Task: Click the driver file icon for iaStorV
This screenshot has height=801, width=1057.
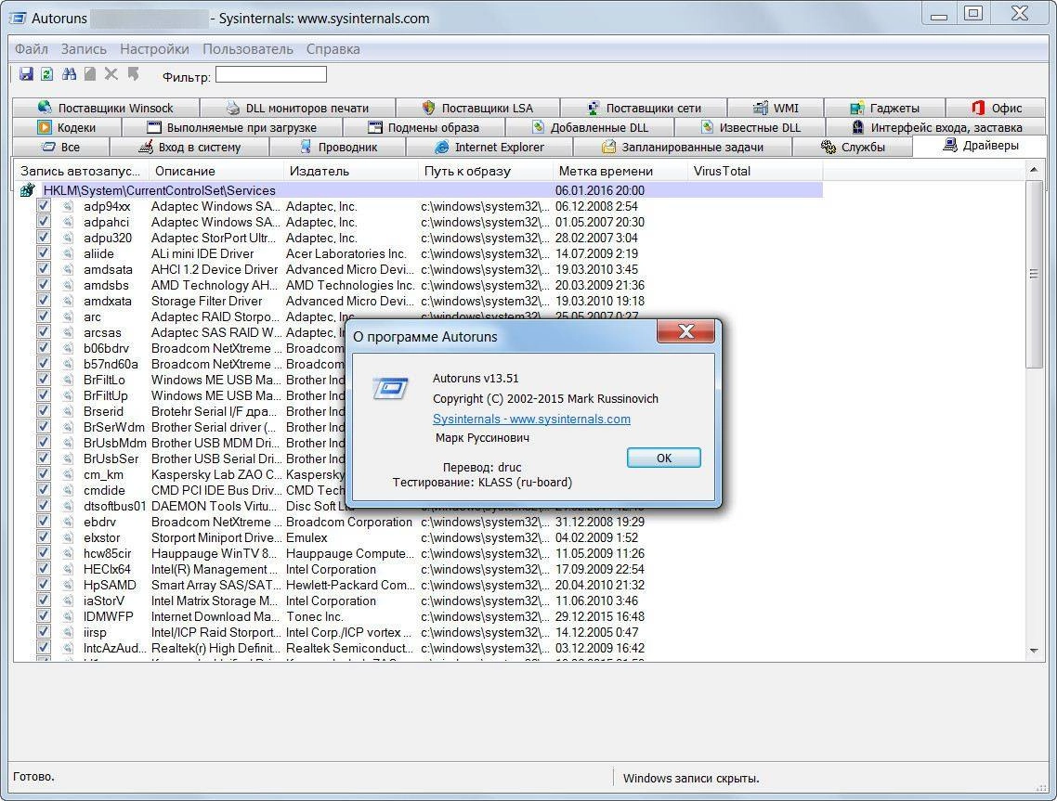Action: [x=68, y=601]
